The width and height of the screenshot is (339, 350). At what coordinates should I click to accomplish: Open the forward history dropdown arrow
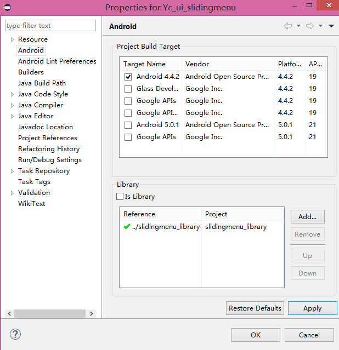click(x=320, y=26)
